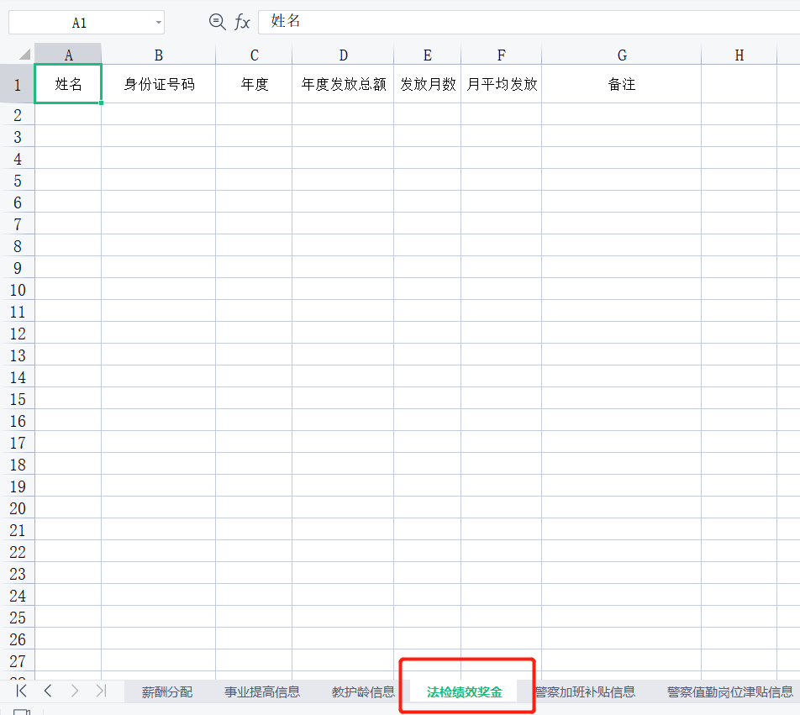This screenshot has height=715, width=800.
Task: Click the Select All corner triangle
Action: (x=24, y=54)
